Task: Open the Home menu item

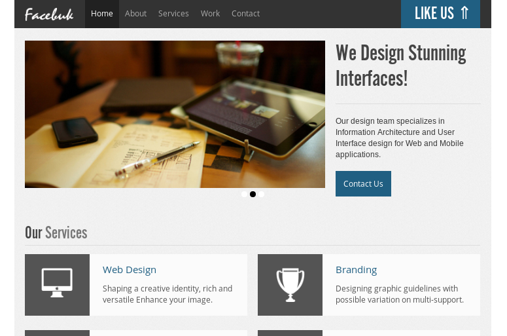Action: click(102, 14)
